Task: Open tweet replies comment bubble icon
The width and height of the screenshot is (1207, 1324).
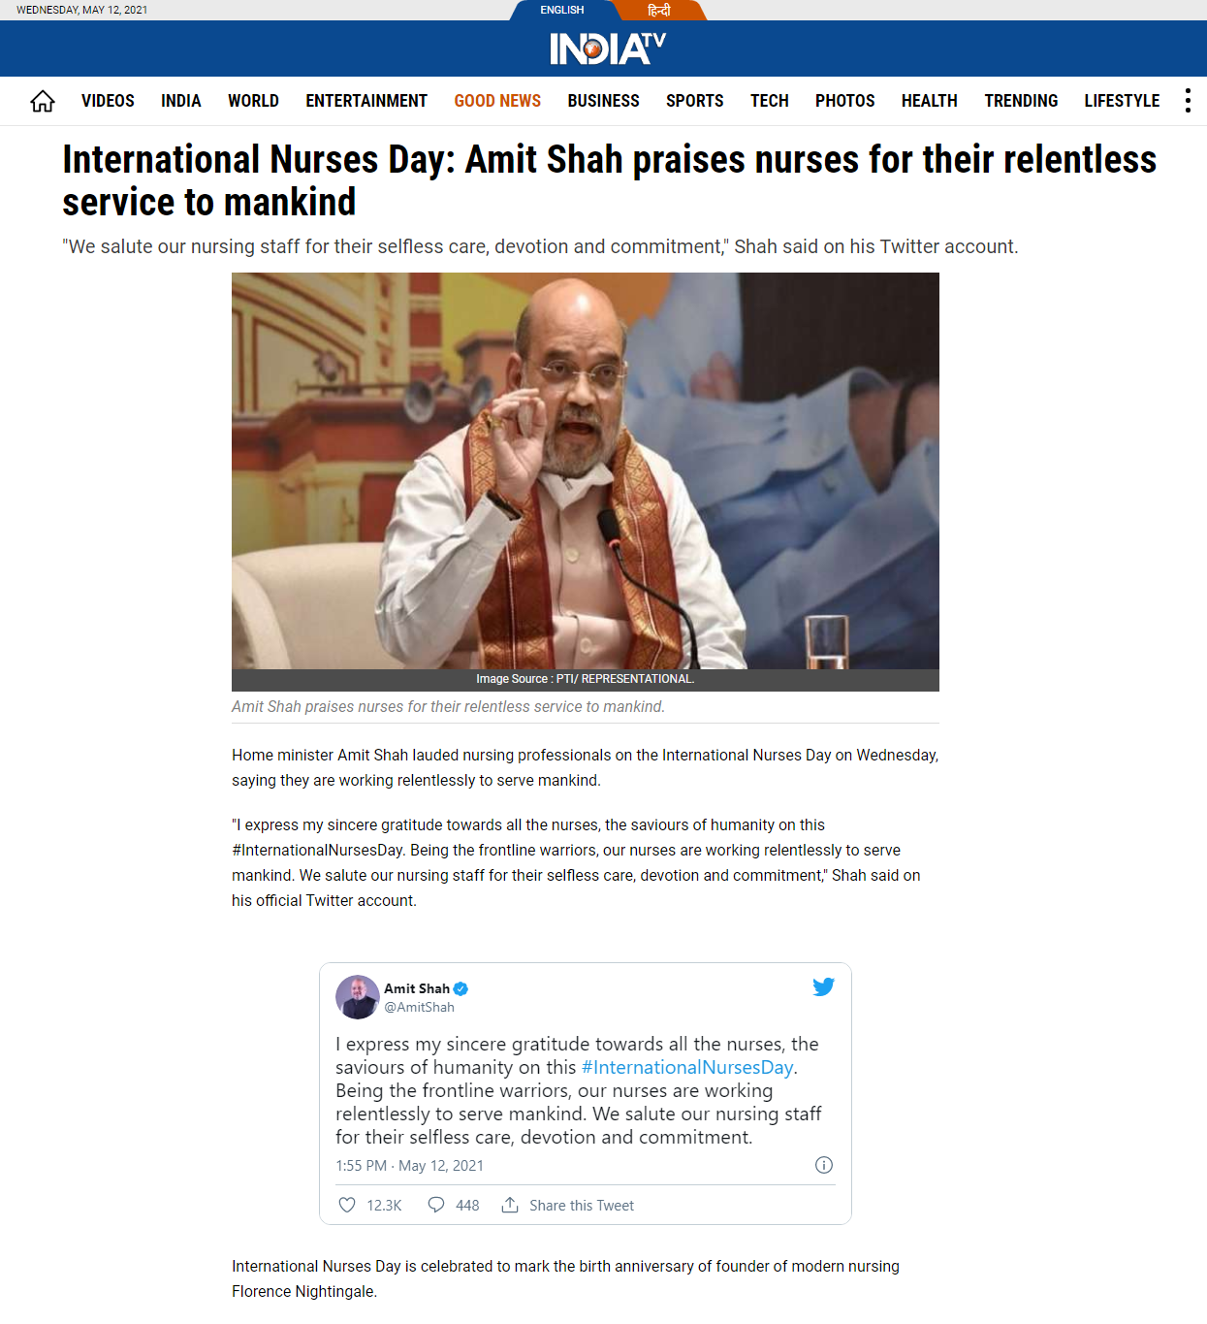Action: pyautogui.click(x=436, y=1205)
